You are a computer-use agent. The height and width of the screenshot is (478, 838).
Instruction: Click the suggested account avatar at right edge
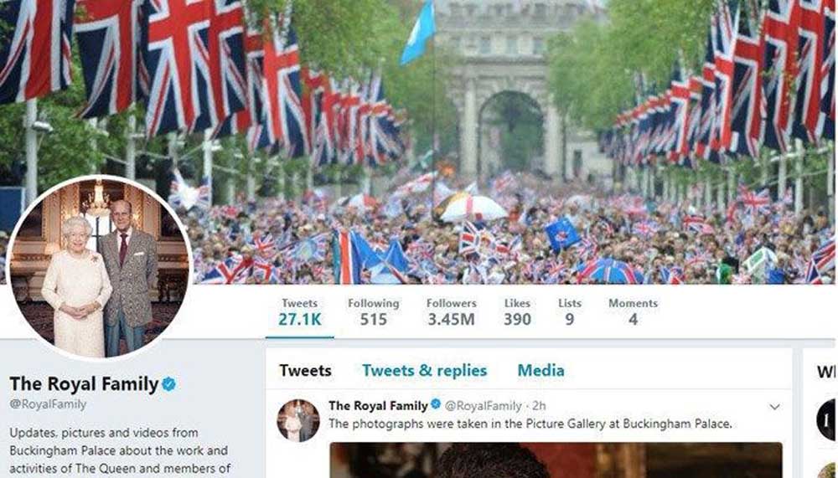click(827, 419)
